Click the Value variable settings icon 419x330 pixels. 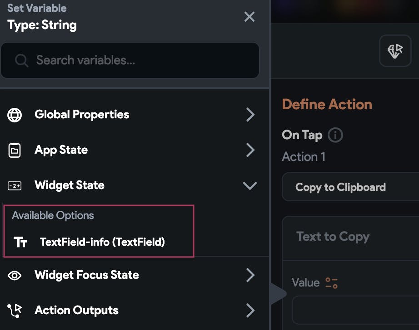[x=331, y=283]
